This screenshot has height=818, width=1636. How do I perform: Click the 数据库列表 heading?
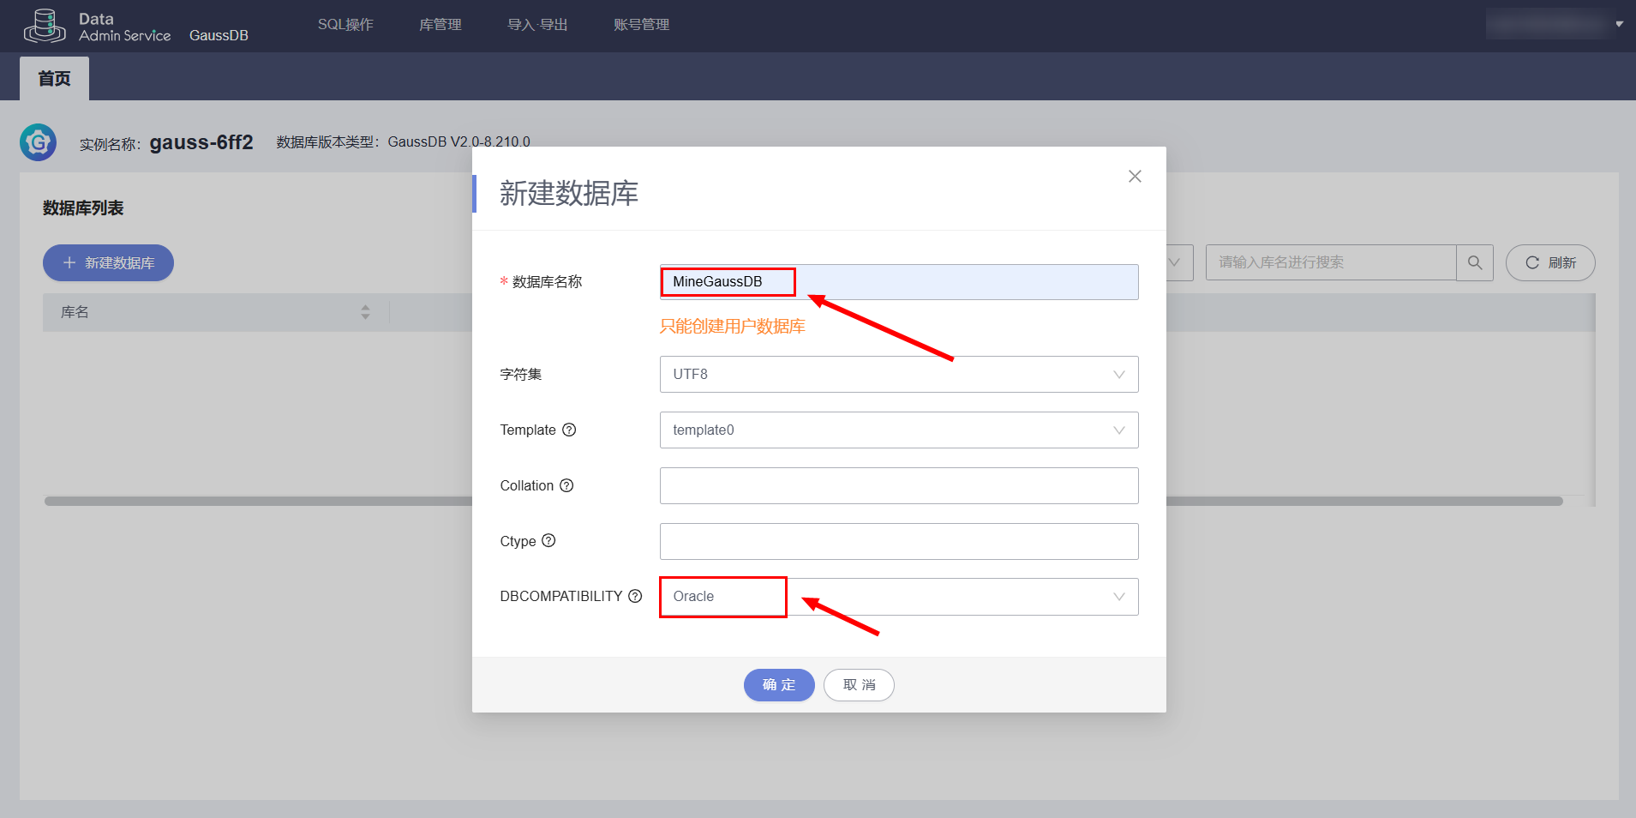click(83, 208)
